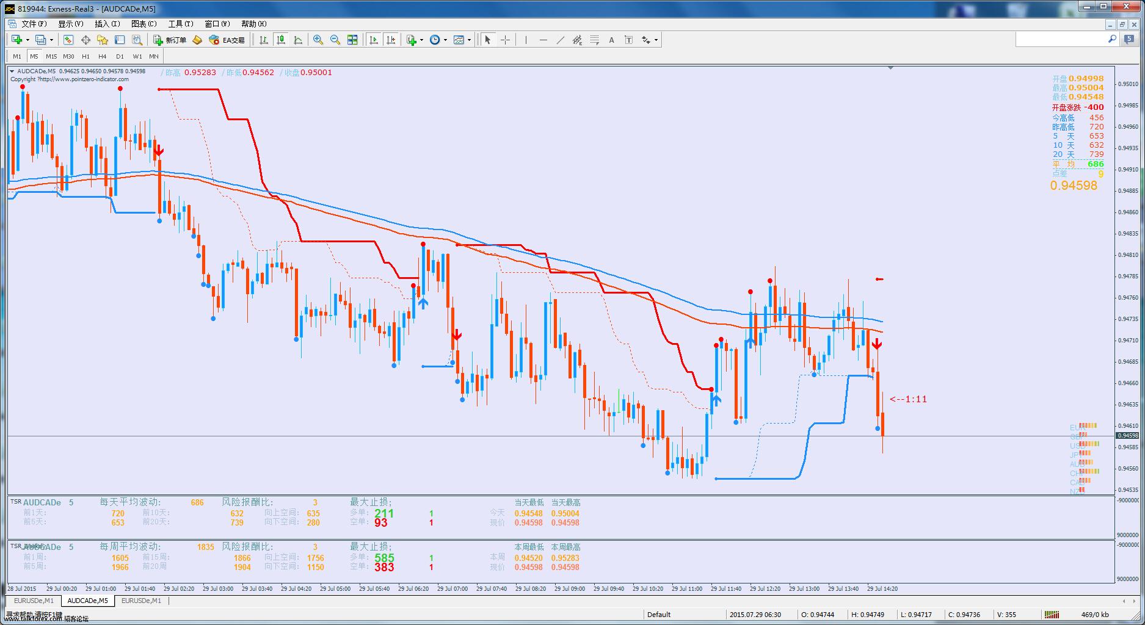This screenshot has width=1145, height=625.
Task: Select the crosshair tool
Action: [505, 40]
